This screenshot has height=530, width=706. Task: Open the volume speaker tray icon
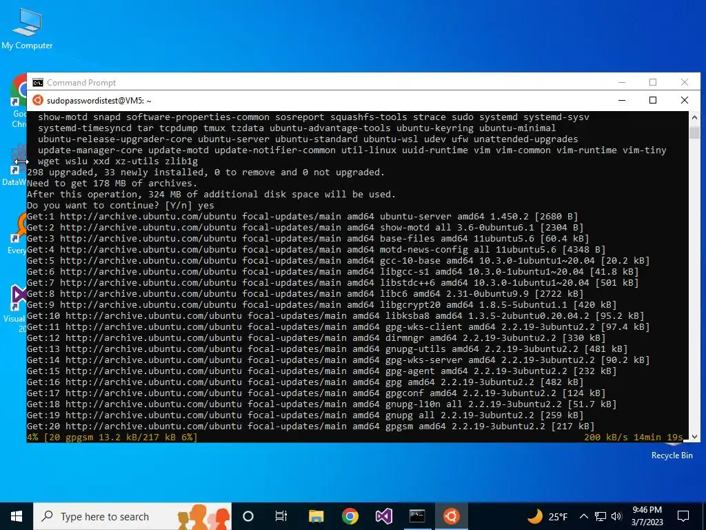(x=616, y=516)
